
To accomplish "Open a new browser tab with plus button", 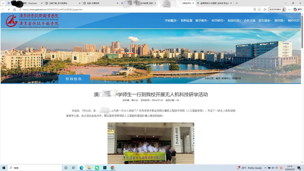I will pyautogui.click(x=236, y=3).
